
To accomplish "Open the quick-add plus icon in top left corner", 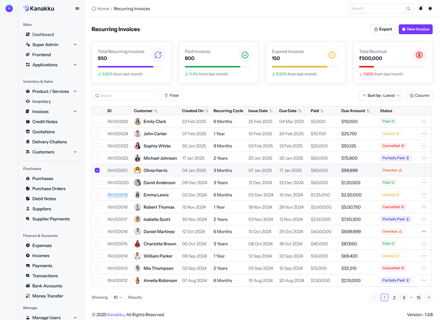I will click(x=9, y=8).
